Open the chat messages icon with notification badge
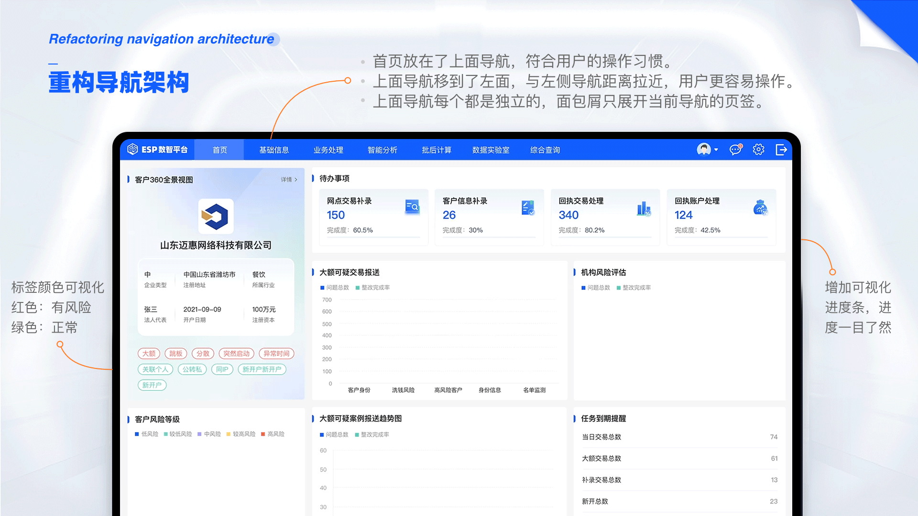 [735, 150]
